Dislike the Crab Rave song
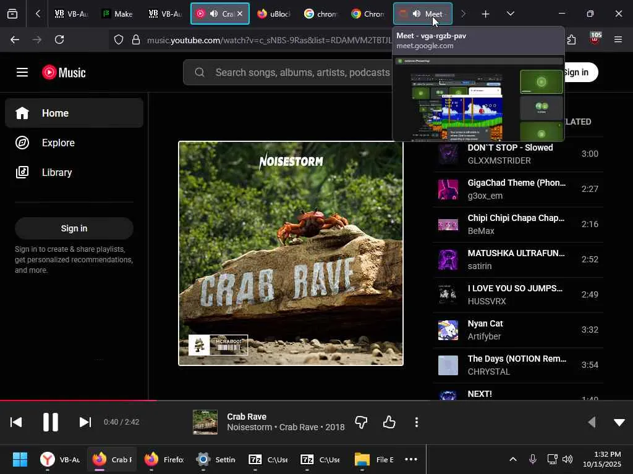The height and width of the screenshot is (474, 633). [361, 422]
